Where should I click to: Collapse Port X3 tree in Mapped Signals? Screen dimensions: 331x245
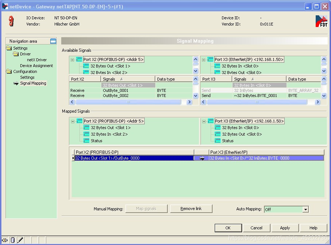(x=204, y=121)
